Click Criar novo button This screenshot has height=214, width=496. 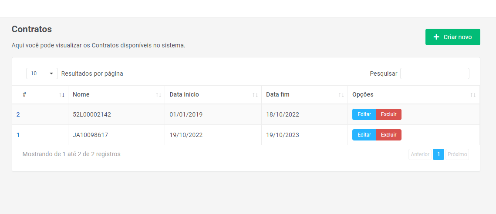452,37
